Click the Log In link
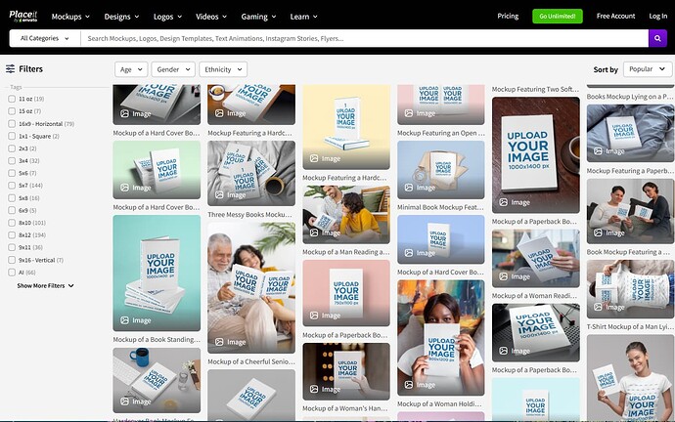 click(x=658, y=16)
